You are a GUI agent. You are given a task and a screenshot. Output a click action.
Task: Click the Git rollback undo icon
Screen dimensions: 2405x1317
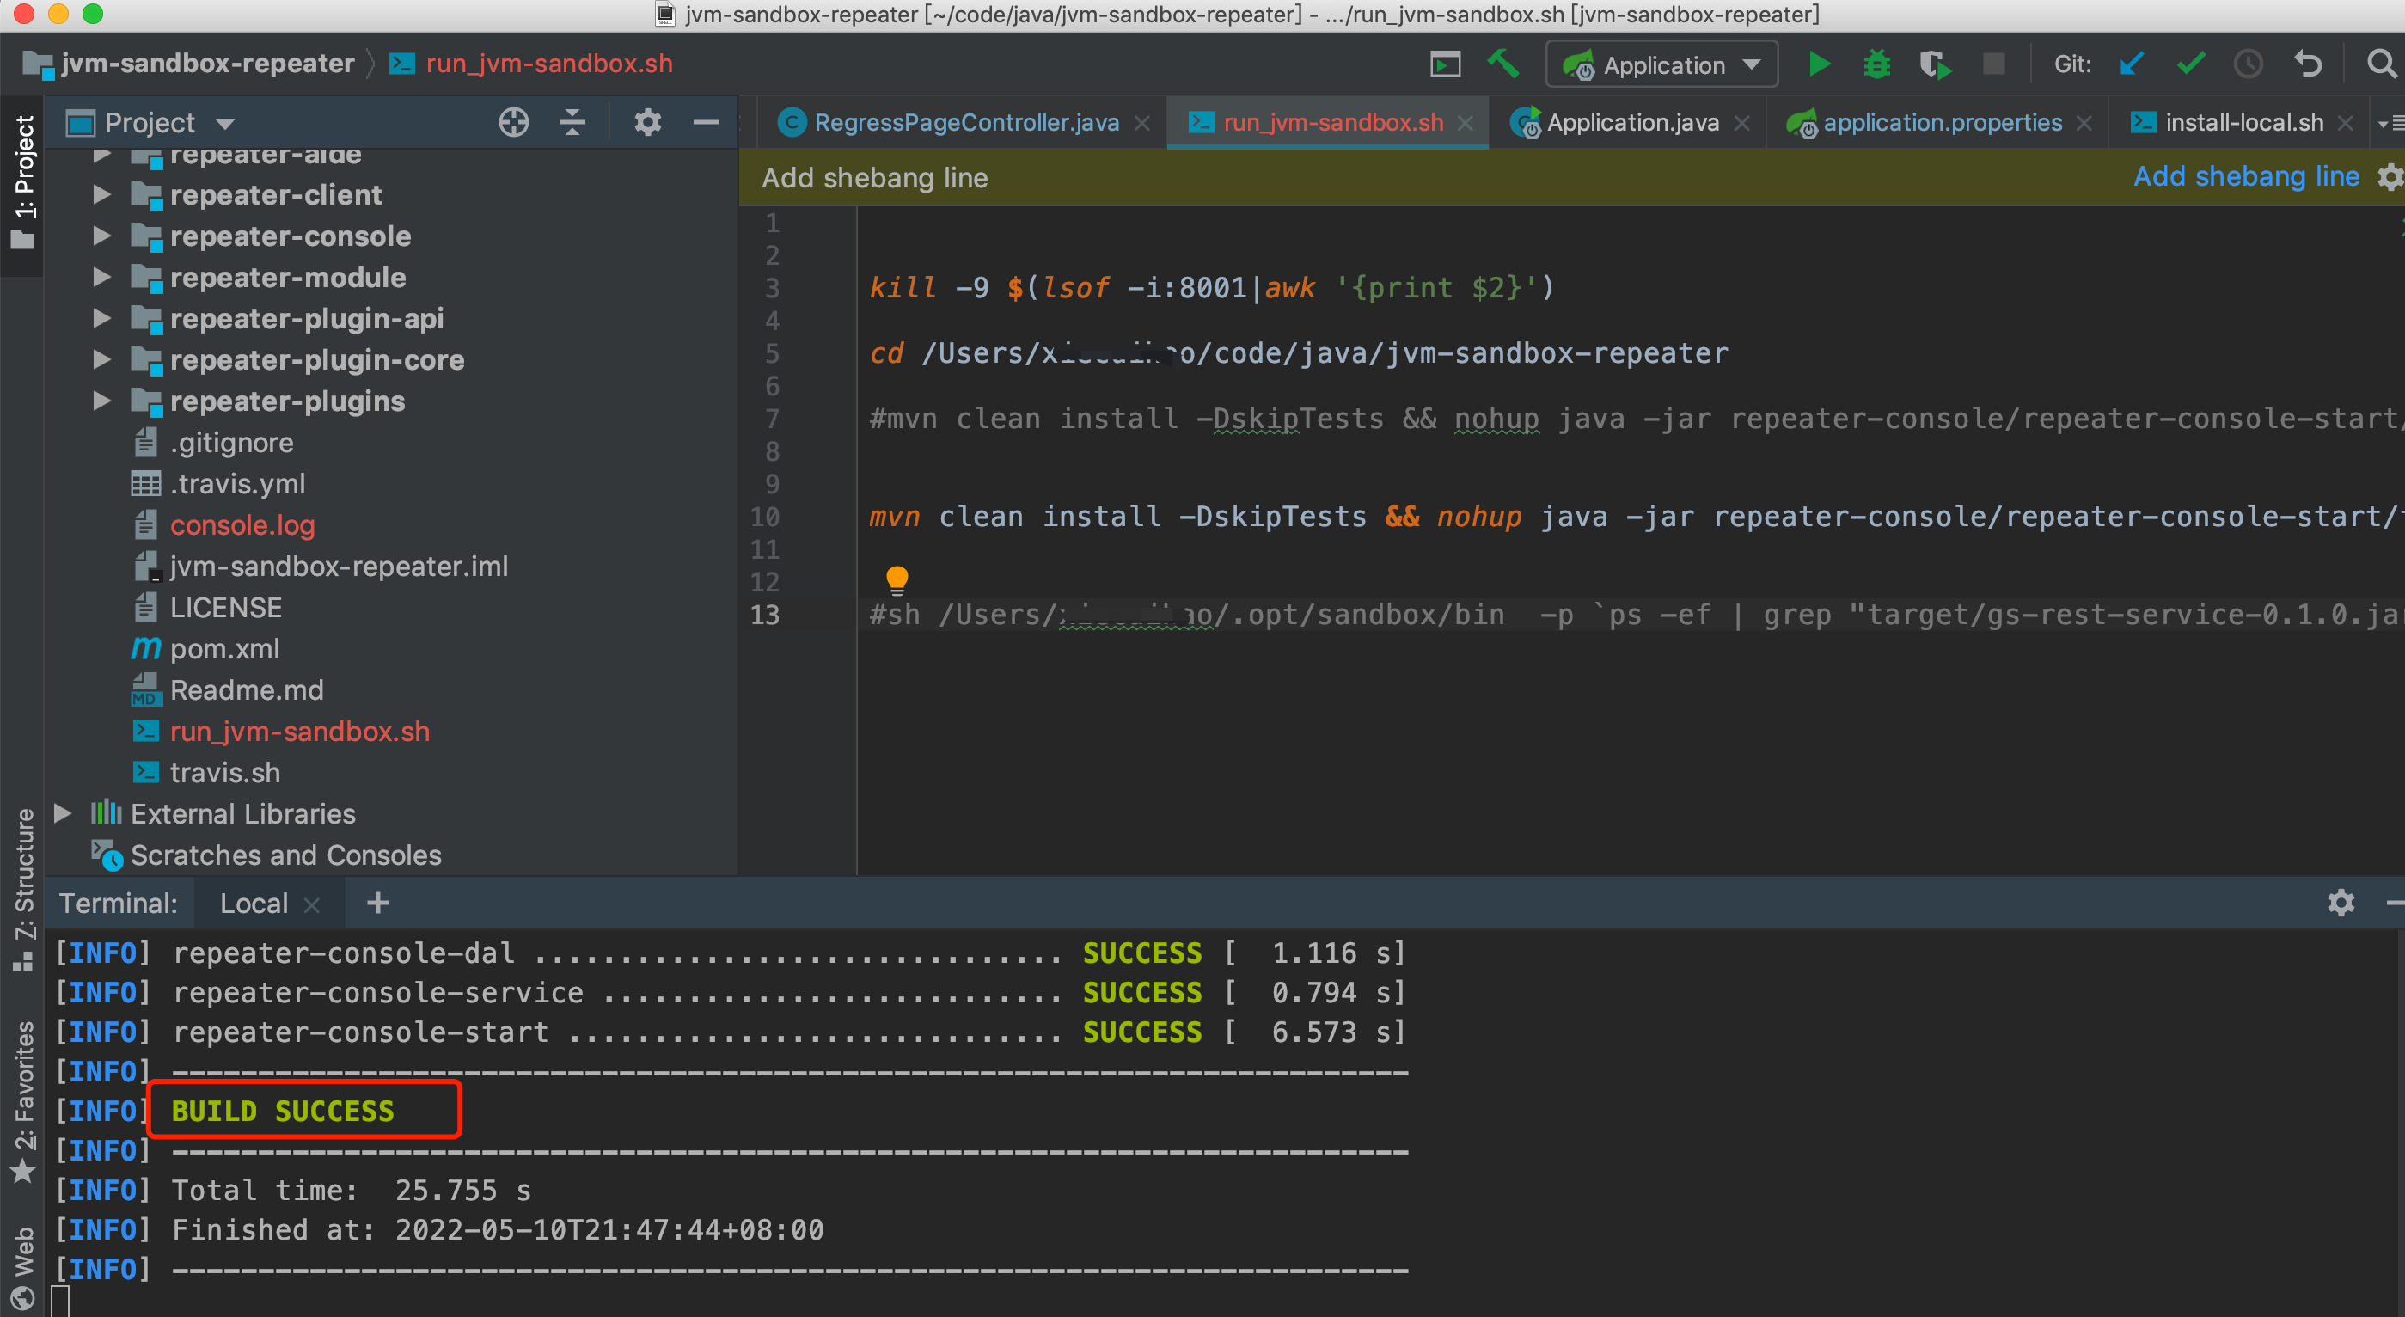pos(2307,64)
